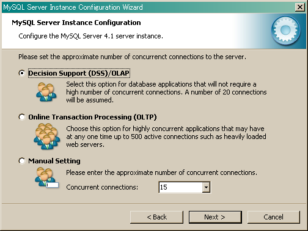Click the Manual Setting label text
Image resolution: width=308 pixels, height=231 pixels.
[x=54, y=161]
